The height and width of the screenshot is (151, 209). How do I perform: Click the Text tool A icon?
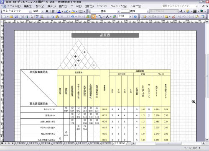107,17
